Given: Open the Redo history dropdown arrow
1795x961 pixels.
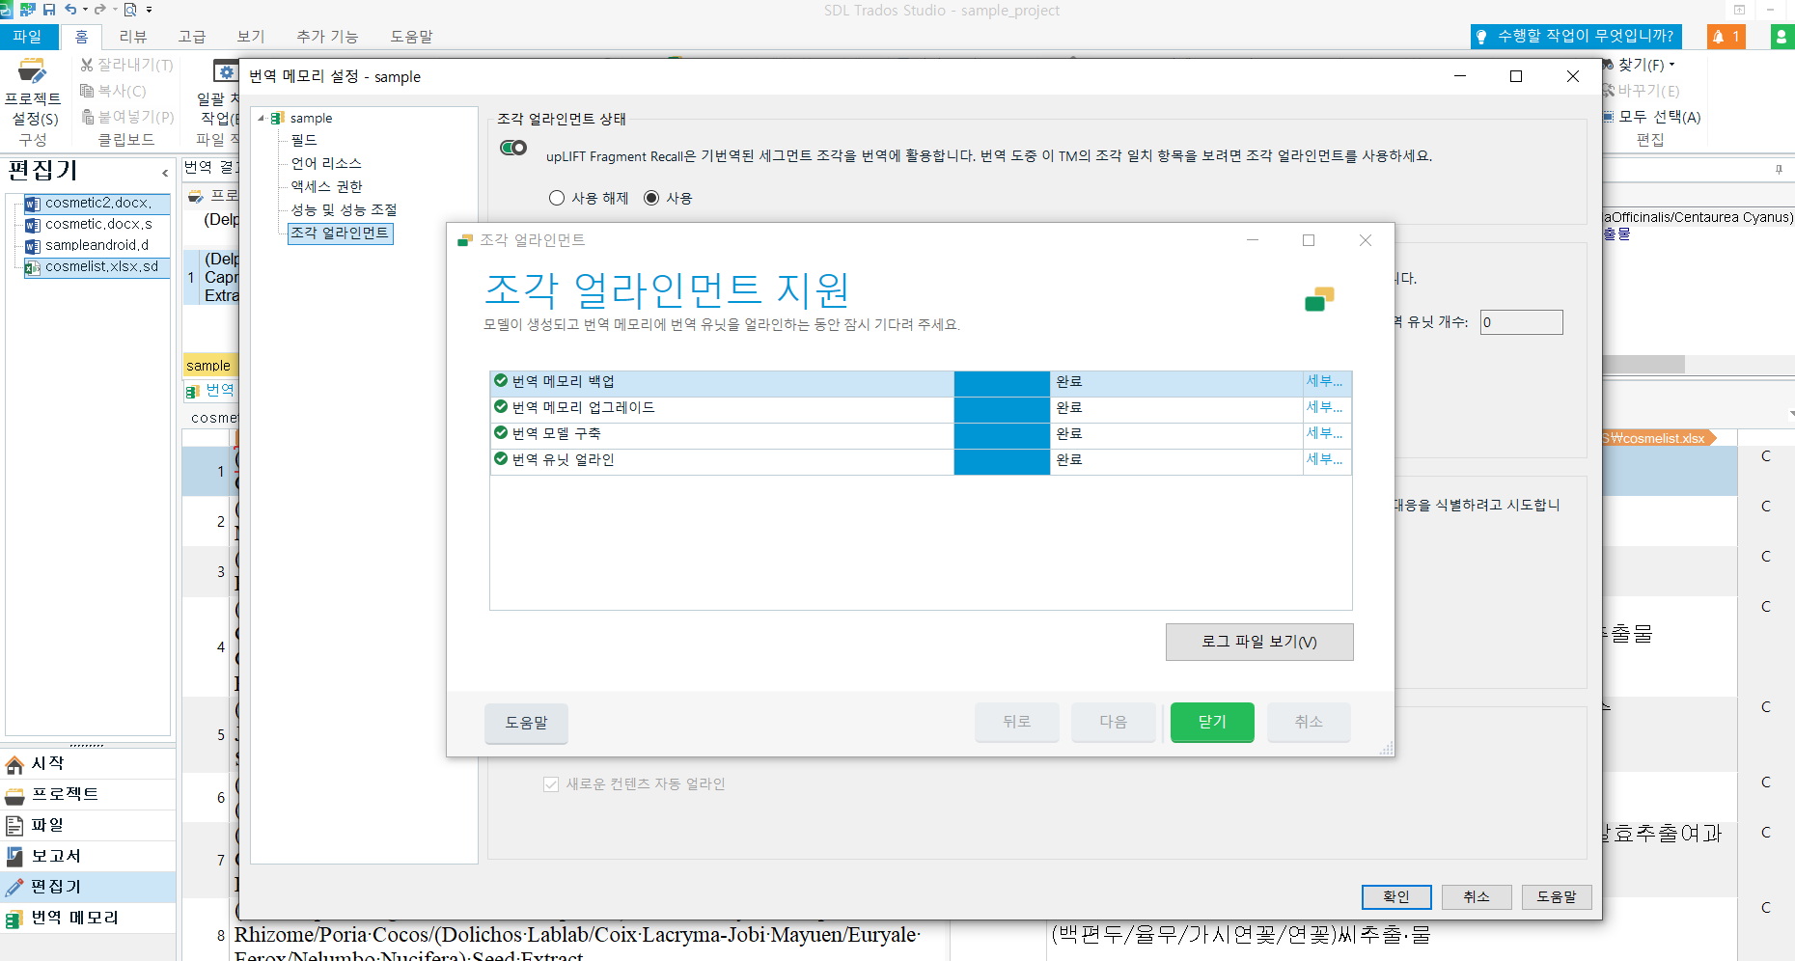Looking at the screenshot, I should (115, 10).
